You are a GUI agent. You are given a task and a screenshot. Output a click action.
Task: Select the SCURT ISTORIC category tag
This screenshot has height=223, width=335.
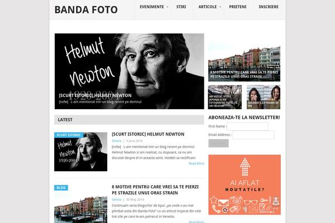pyautogui.click(x=69, y=135)
